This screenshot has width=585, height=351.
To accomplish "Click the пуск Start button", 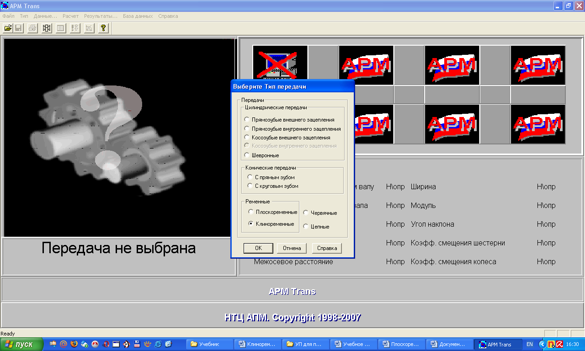I will (22, 344).
